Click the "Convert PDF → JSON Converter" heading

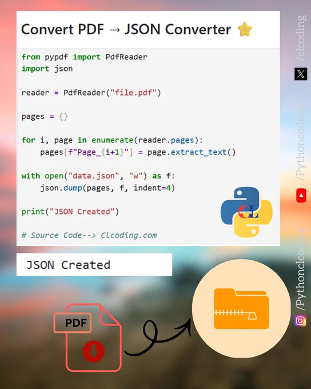[126, 29]
